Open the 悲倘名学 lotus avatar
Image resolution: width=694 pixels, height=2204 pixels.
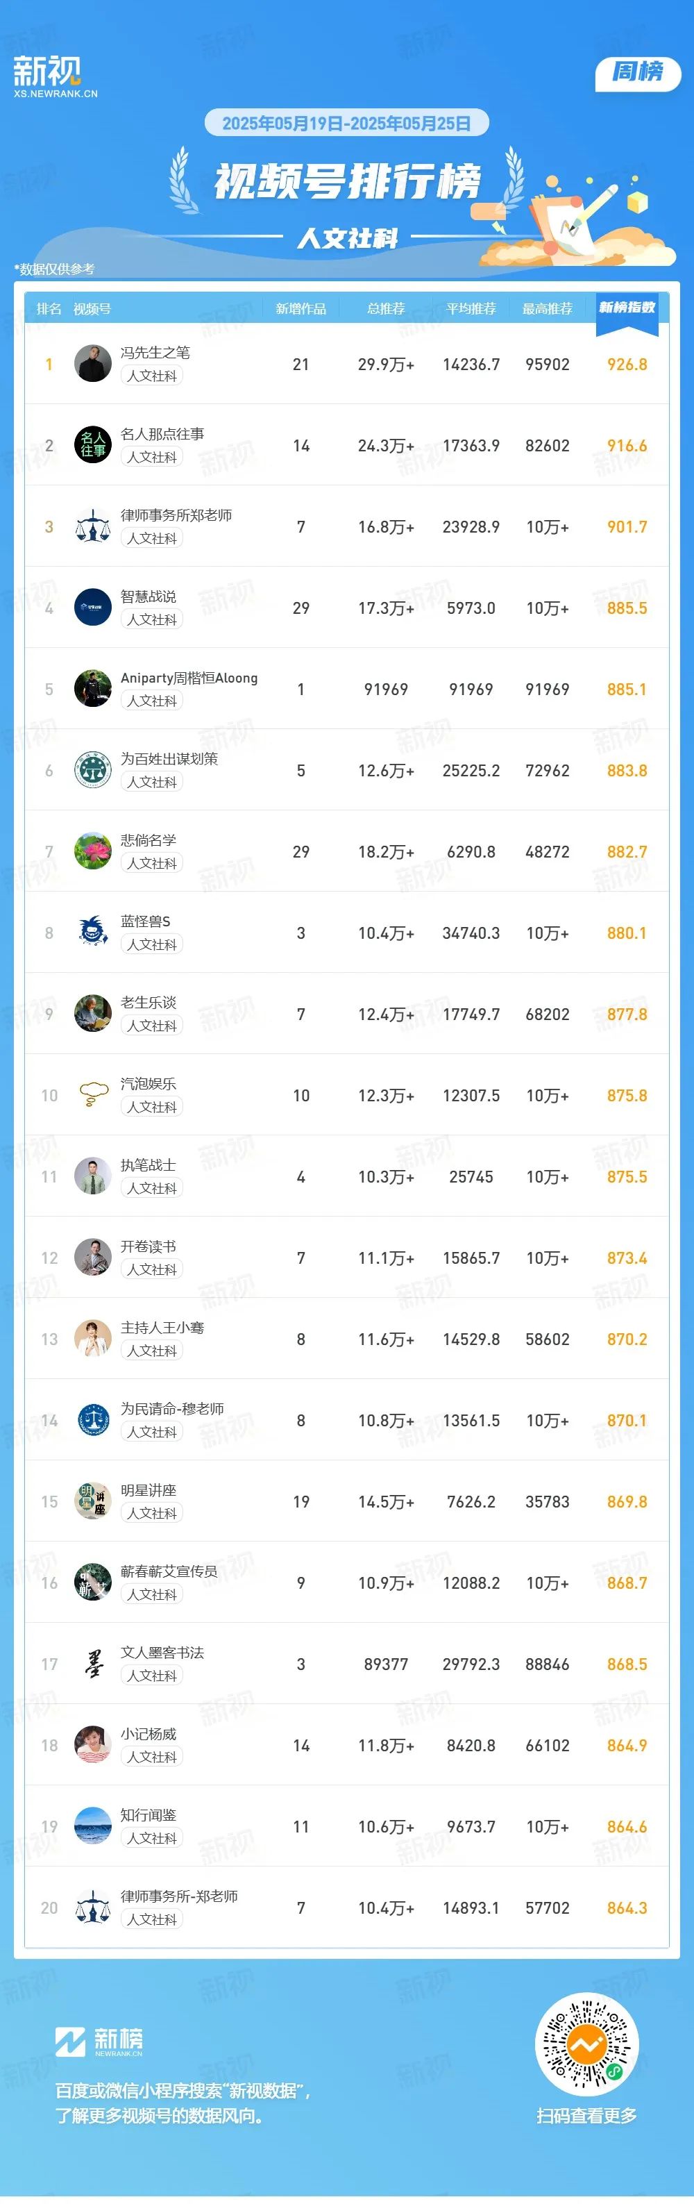(x=92, y=851)
